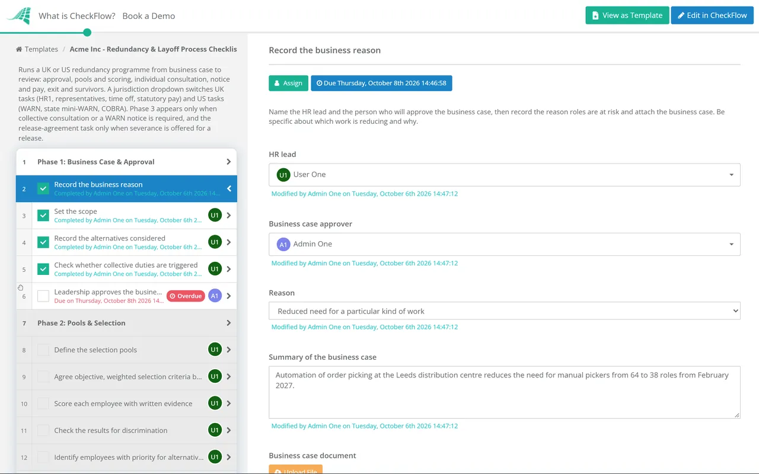The height and width of the screenshot is (474, 759).
Task: Click View as Template button
Action: pos(627,15)
